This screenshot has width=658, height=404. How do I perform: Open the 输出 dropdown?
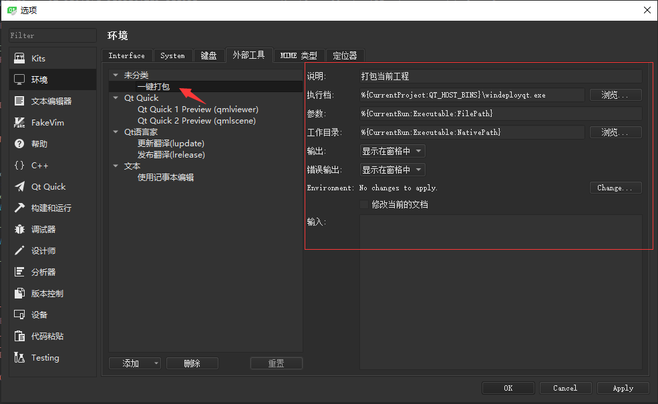pyautogui.click(x=392, y=151)
